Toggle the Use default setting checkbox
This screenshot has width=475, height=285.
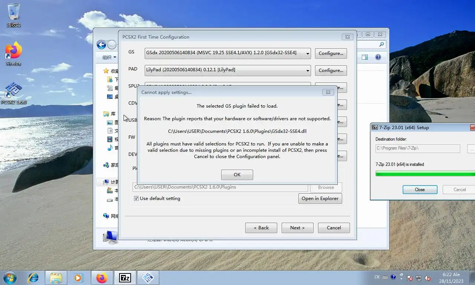tap(136, 199)
